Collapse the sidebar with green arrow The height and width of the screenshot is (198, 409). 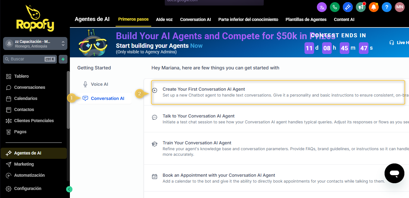[69, 189]
